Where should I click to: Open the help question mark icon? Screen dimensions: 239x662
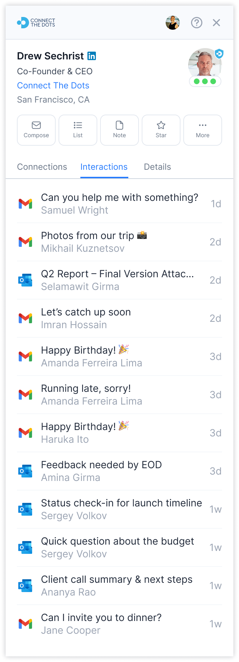pyautogui.click(x=196, y=23)
